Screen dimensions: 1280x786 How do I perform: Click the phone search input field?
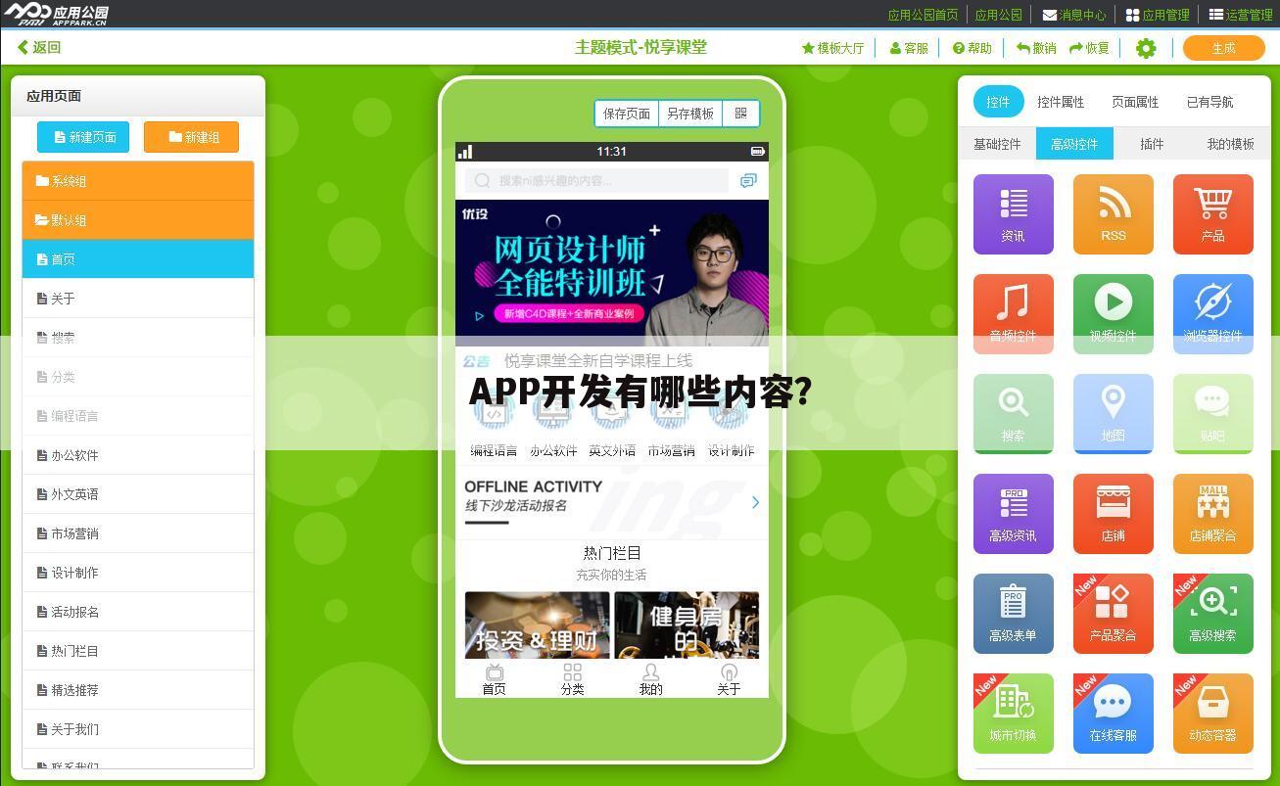point(596,180)
